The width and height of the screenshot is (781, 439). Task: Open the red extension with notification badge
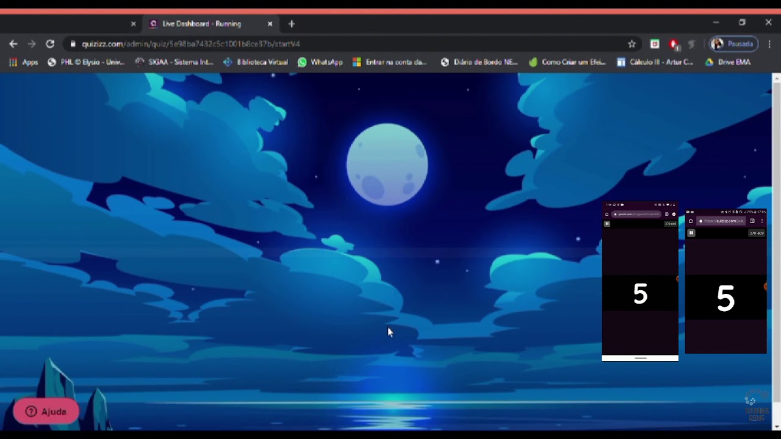coord(674,44)
